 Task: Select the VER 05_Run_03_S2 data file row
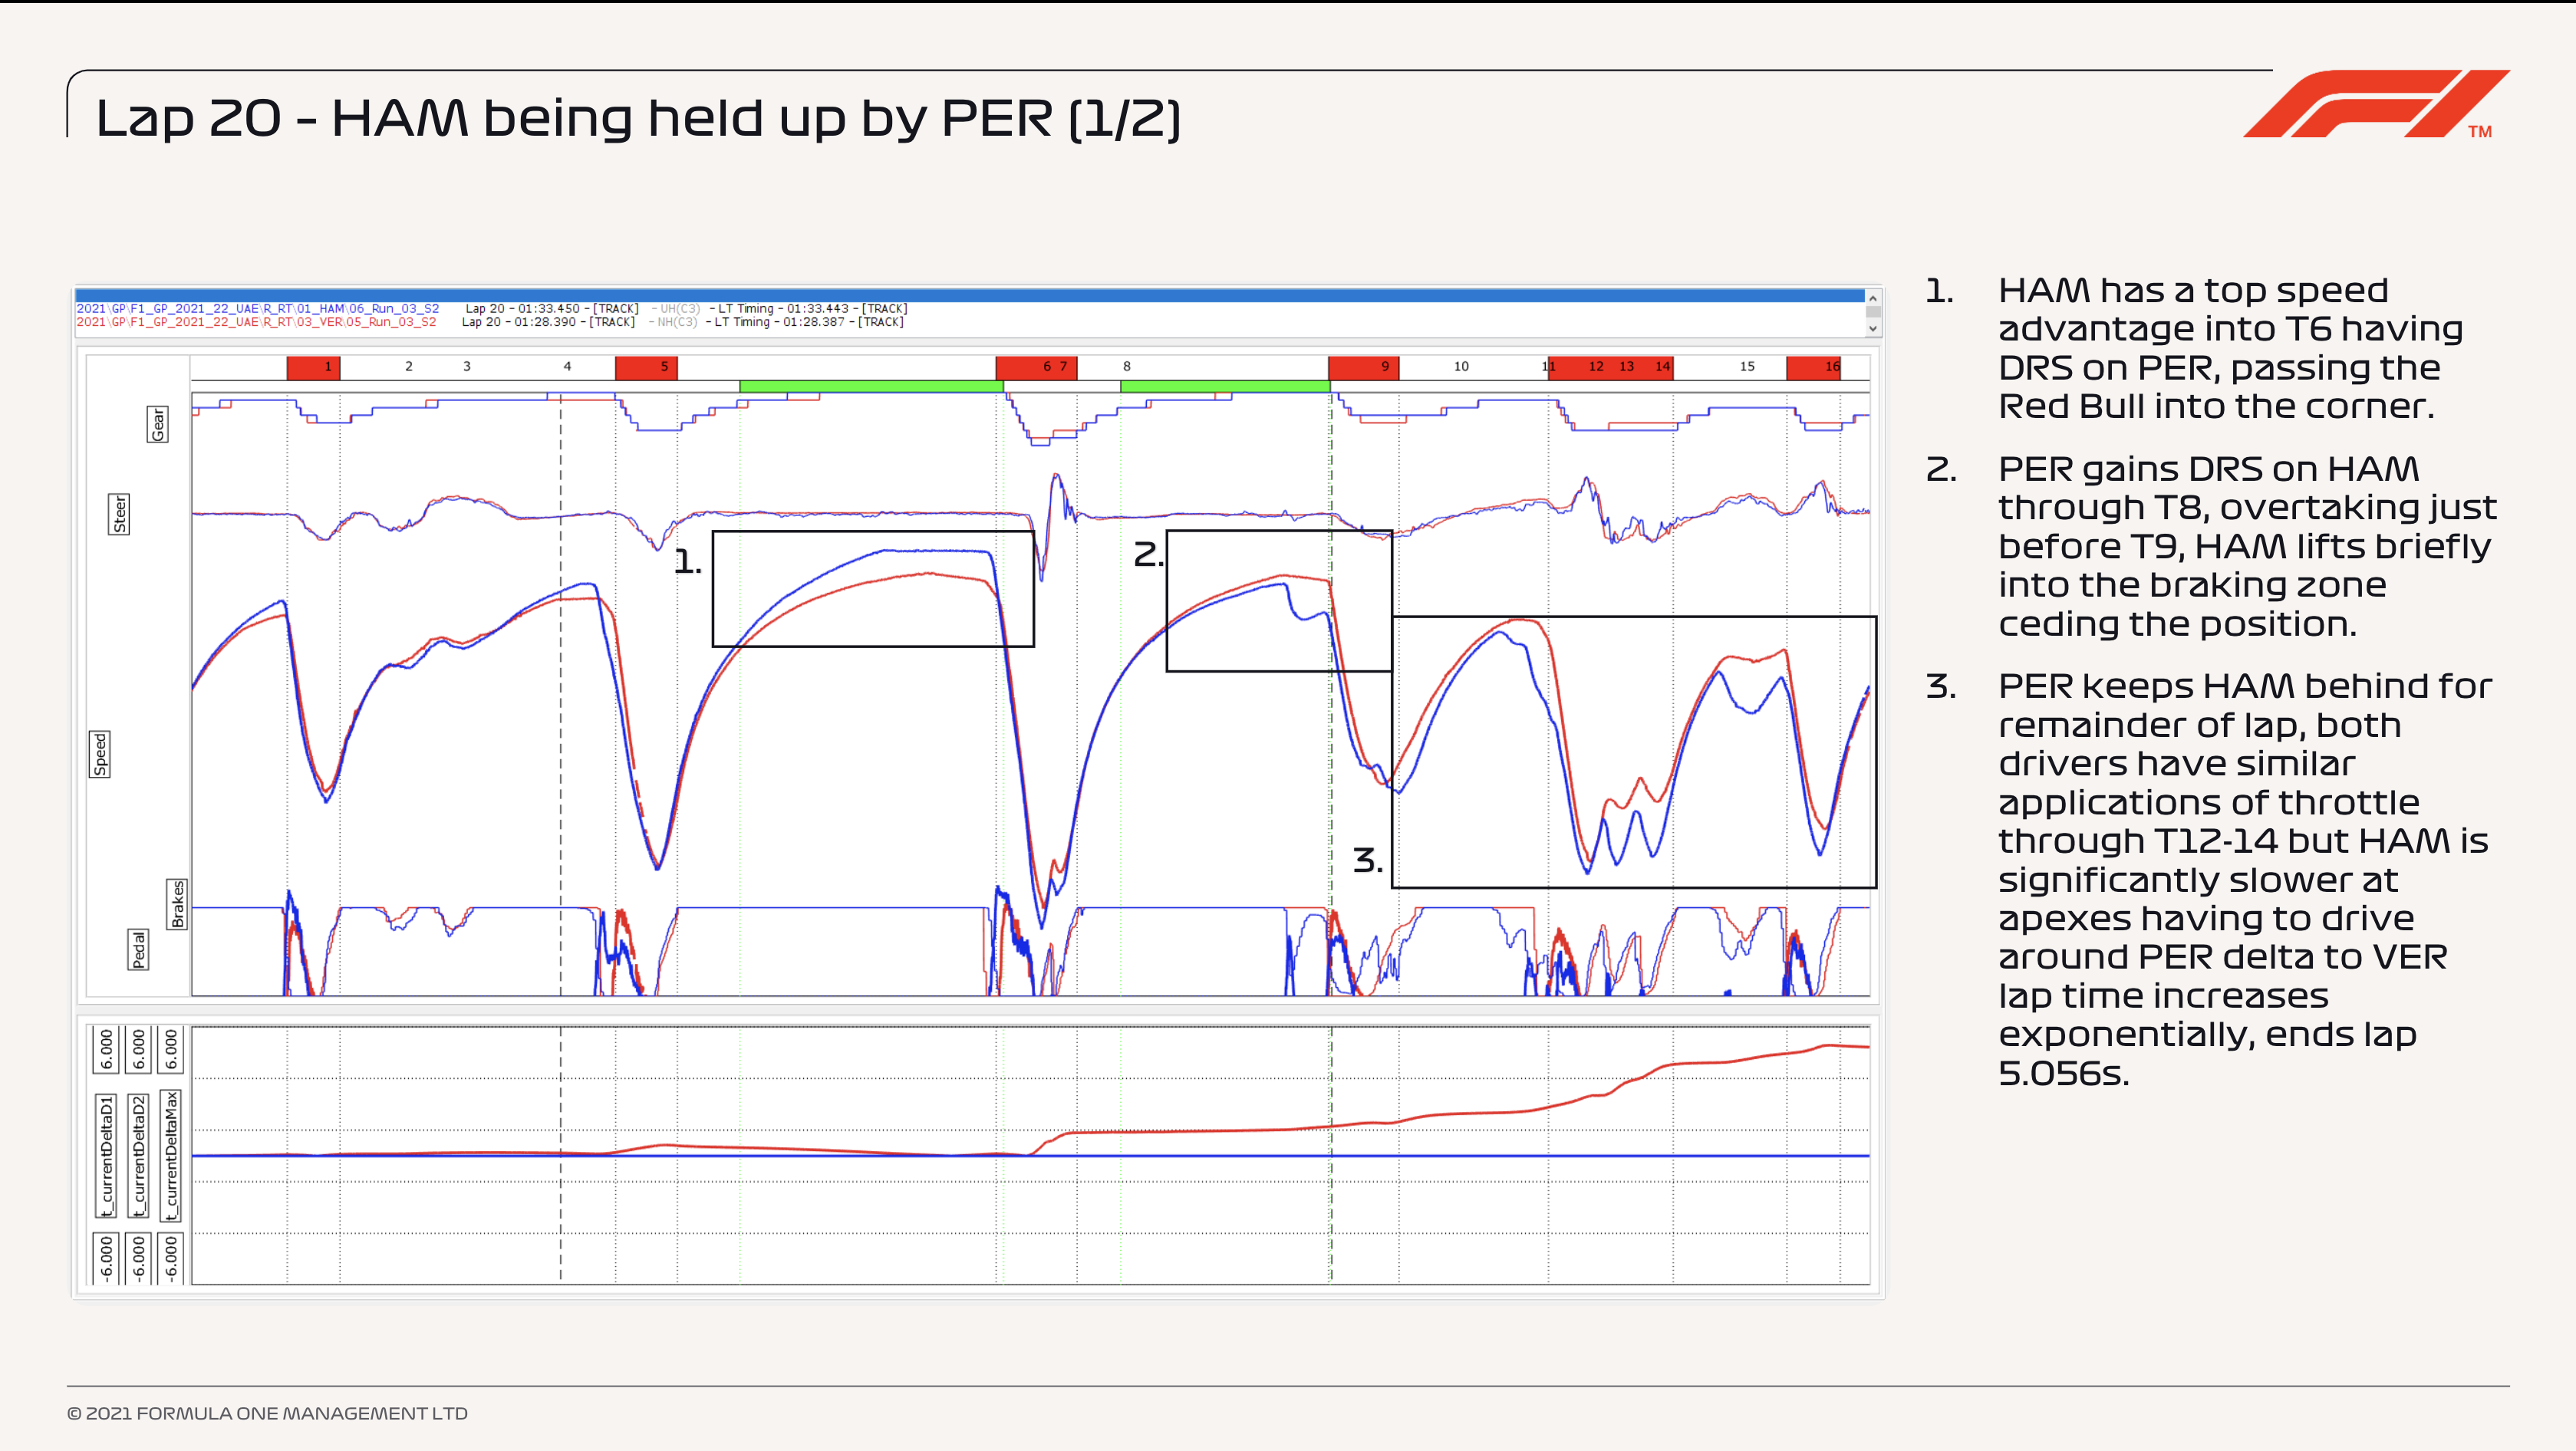(x=256, y=322)
